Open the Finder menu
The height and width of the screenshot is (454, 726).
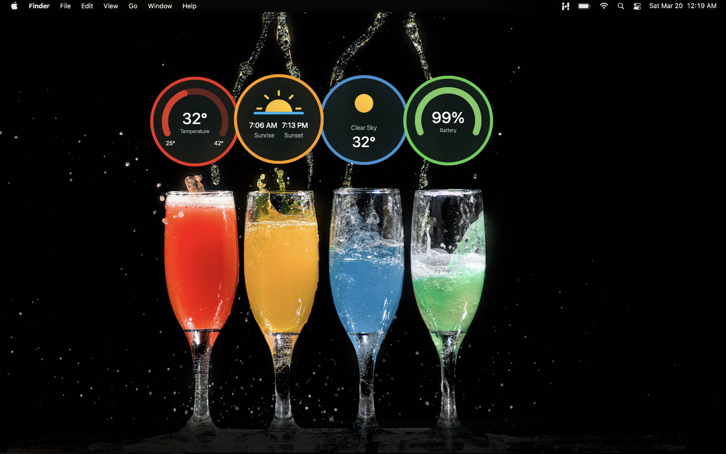(x=39, y=6)
